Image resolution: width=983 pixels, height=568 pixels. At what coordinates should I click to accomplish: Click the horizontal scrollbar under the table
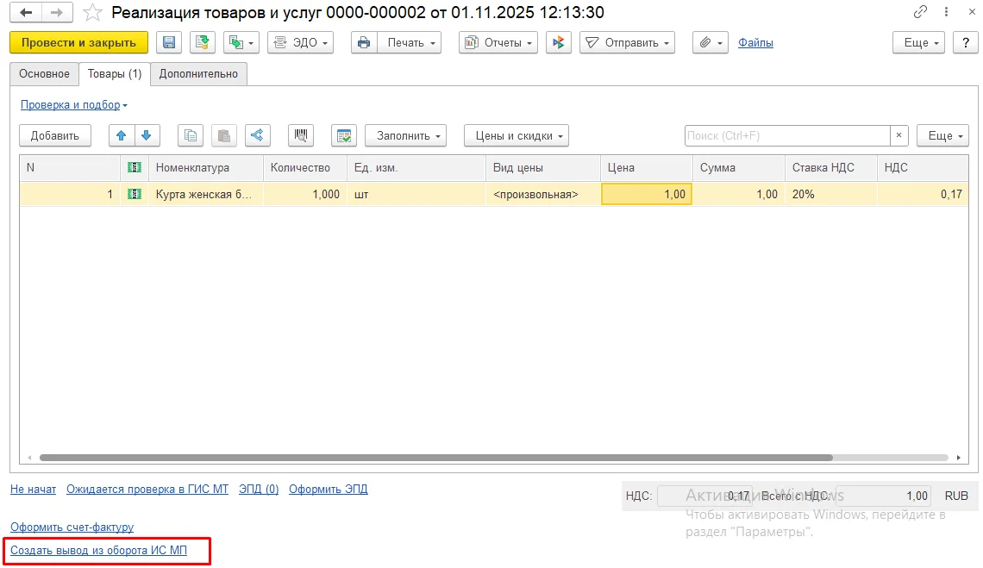pyautogui.click(x=435, y=458)
